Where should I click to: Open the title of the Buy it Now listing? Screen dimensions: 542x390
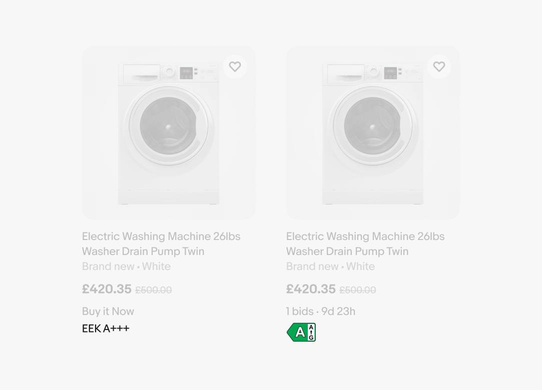161,243
